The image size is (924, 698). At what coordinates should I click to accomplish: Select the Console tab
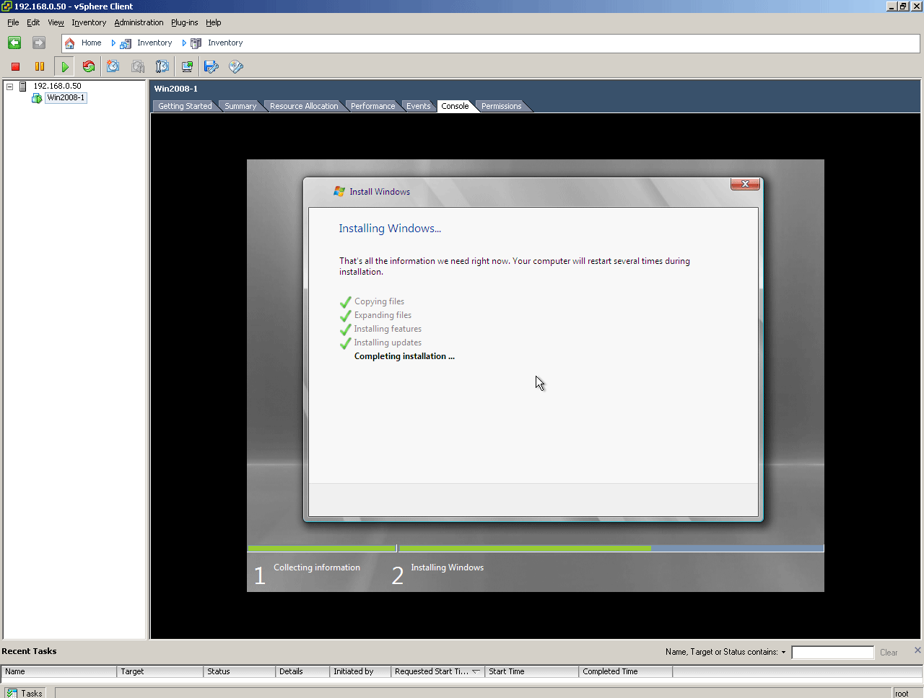455,107
